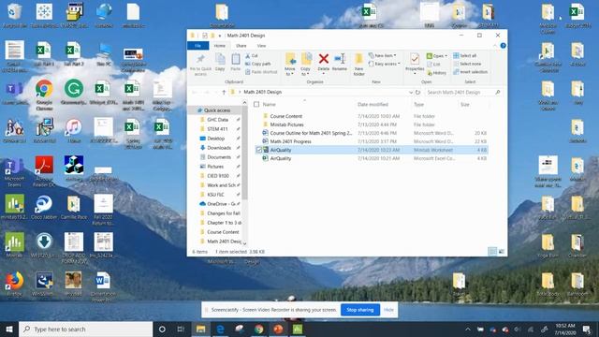Click the red X Delete icon

point(323,62)
